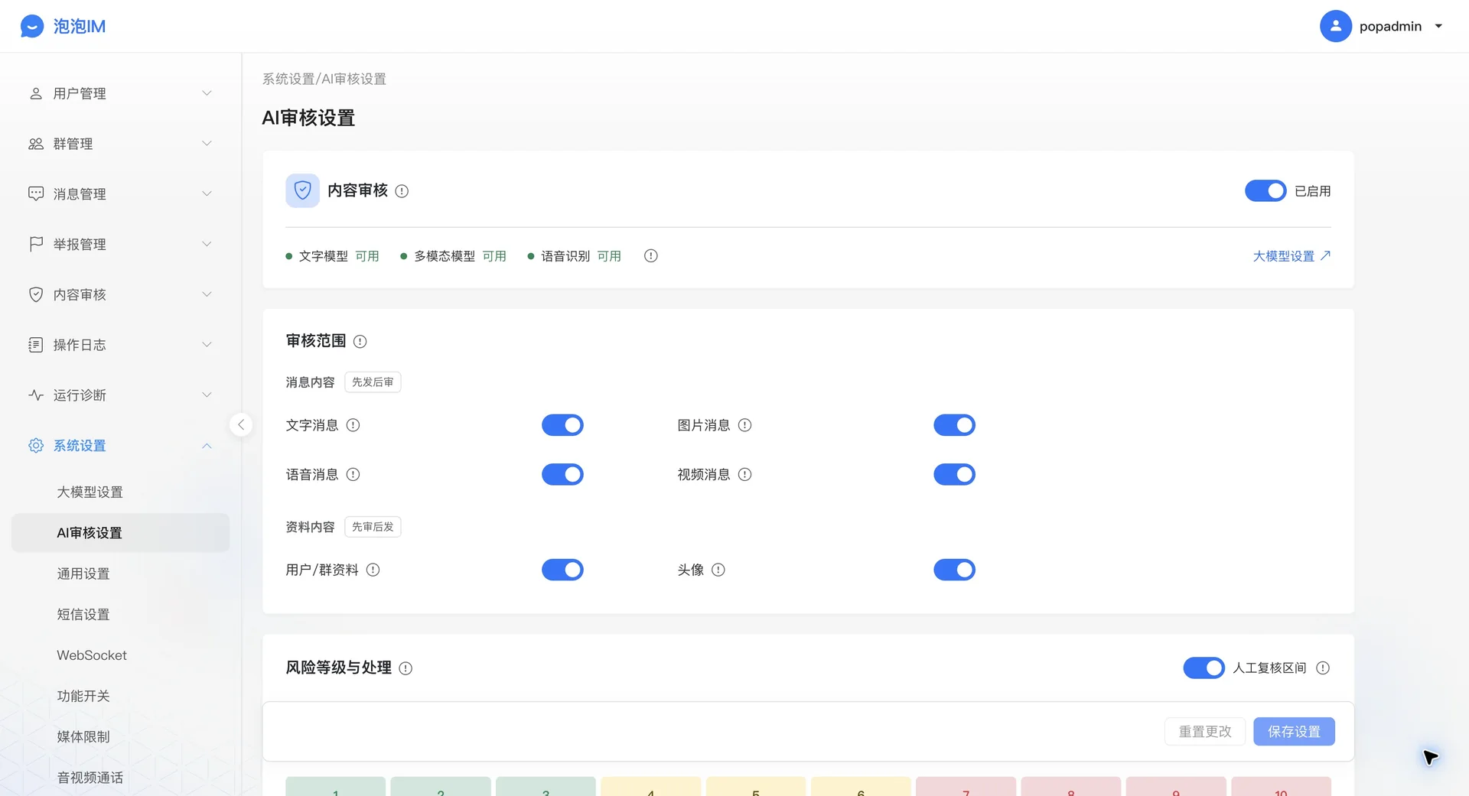Click the info icon beside 风险等级与处理
The height and width of the screenshot is (796, 1469).
[x=406, y=668]
